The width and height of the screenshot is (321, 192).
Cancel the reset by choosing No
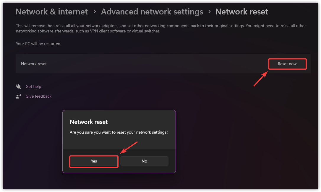pos(144,161)
